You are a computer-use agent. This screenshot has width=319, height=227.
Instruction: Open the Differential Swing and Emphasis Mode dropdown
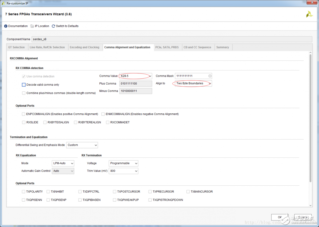click(82, 145)
